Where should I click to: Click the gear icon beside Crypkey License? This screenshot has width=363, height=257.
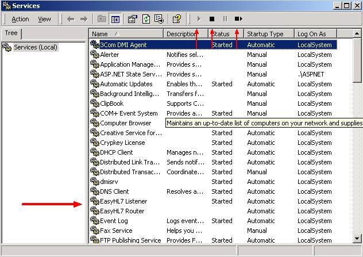(95, 142)
